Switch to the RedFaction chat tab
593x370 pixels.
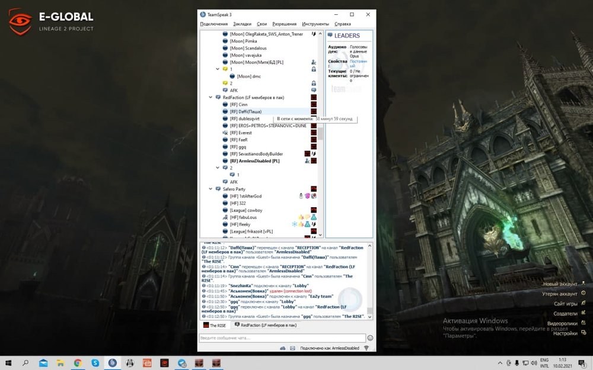click(x=265, y=326)
